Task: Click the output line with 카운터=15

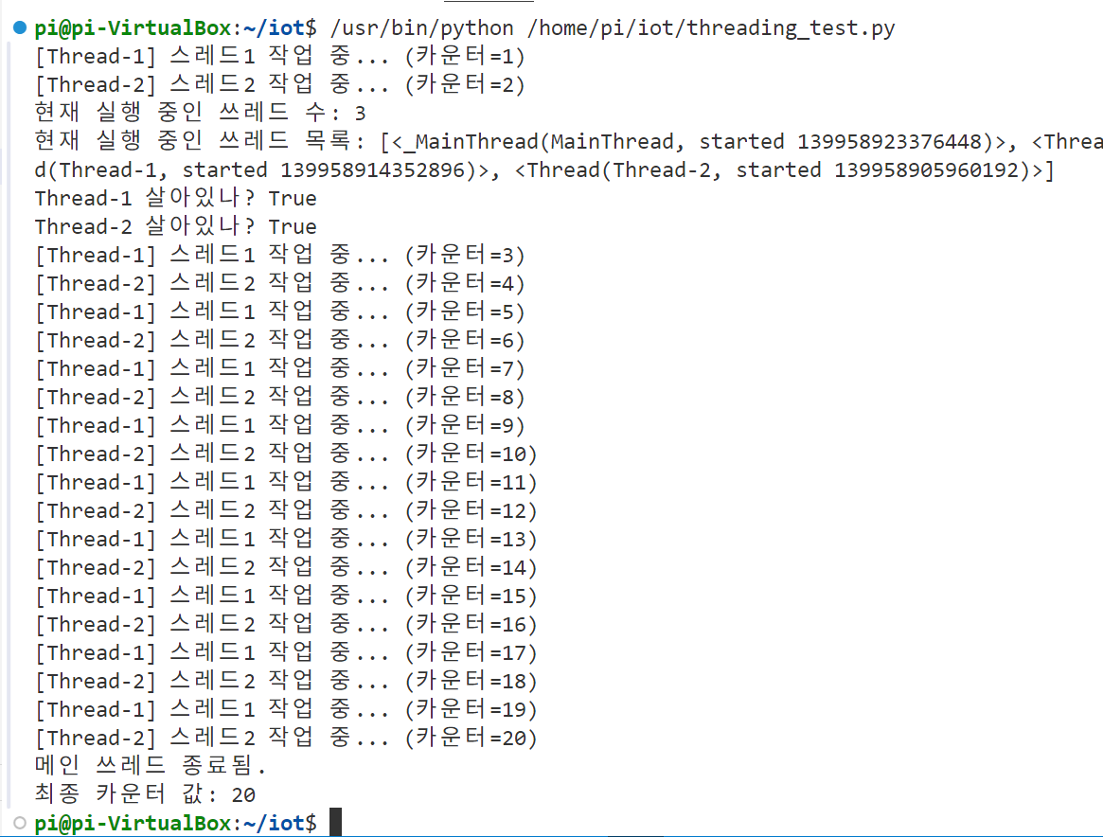Action: tap(286, 596)
